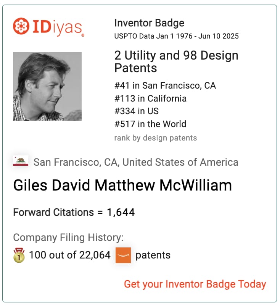
Task: Click the USPTO Data date range text
Action: pyautogui.click(x=177, y=36)
